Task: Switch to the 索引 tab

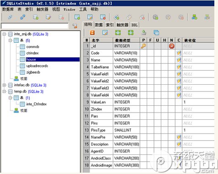Action: (110, 25)
